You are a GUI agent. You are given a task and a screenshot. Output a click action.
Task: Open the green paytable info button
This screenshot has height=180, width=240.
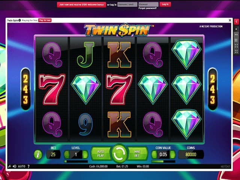(x=38, y=154)
